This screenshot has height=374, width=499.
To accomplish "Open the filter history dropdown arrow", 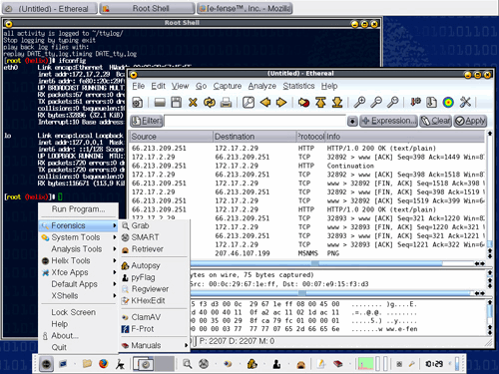I will click(x=352, y=121).
